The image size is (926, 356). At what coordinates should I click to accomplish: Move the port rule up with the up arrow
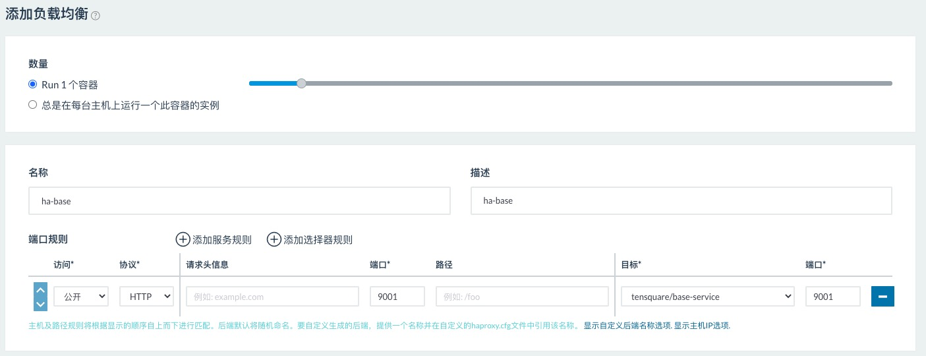40,290
